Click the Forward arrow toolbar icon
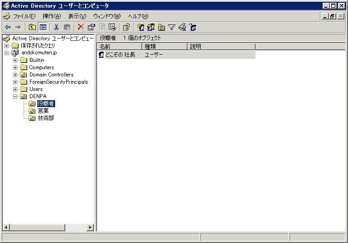 [x=18, y=27]
